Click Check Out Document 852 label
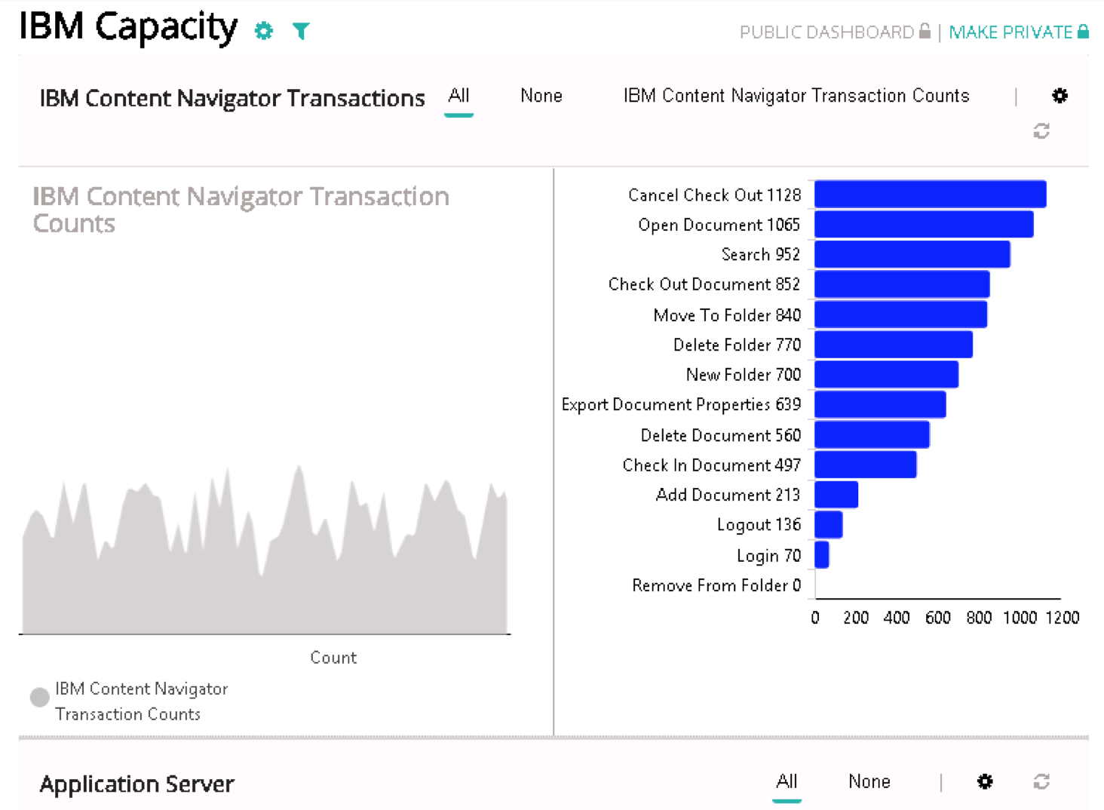Viewport: 1104px width, 810px height. point(704,284)
